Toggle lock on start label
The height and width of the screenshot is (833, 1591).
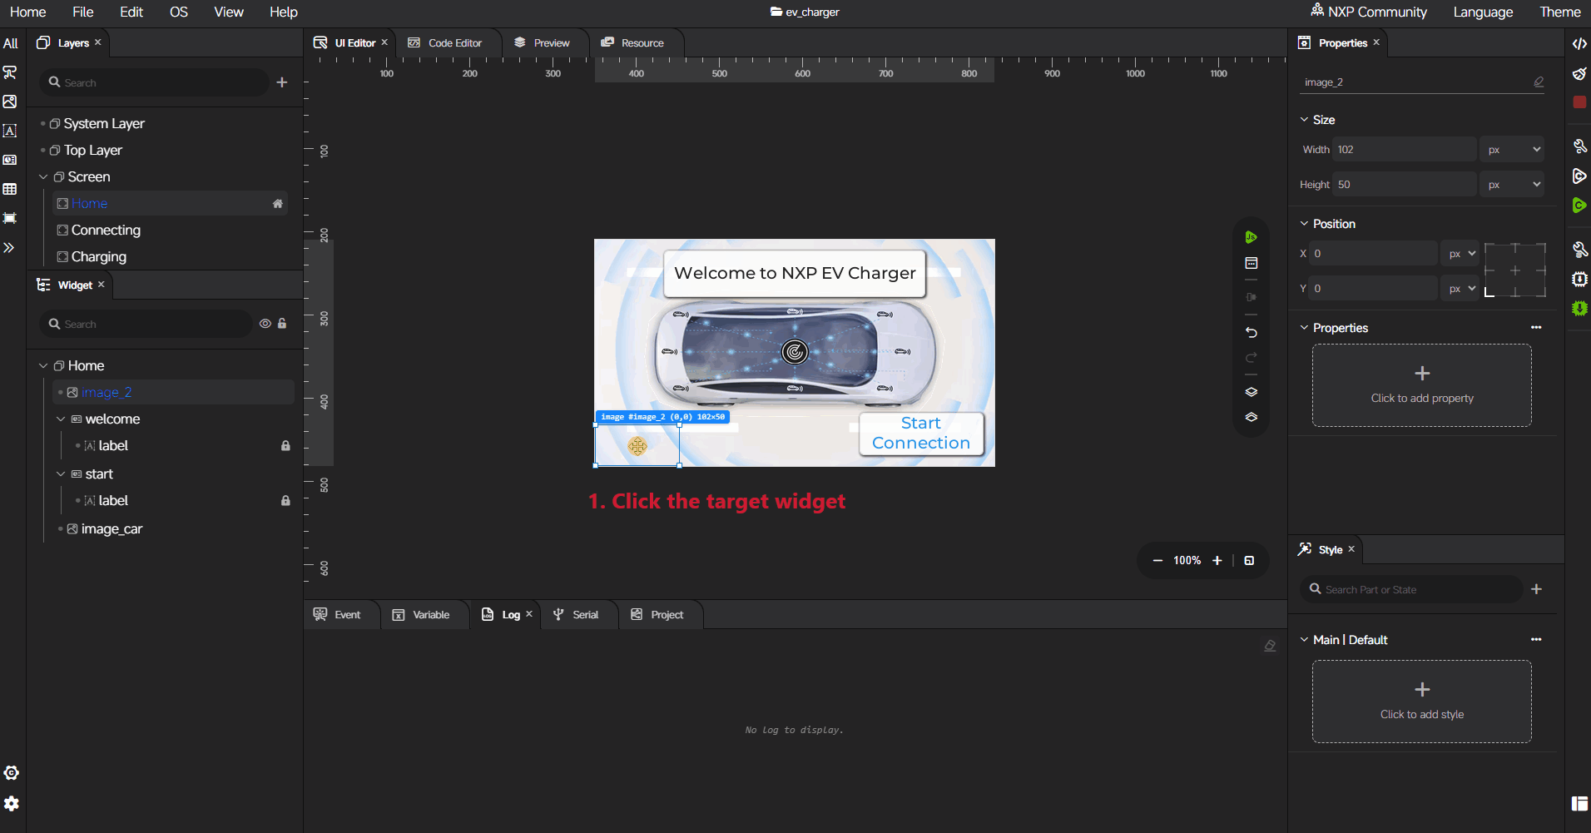(285, 500)
